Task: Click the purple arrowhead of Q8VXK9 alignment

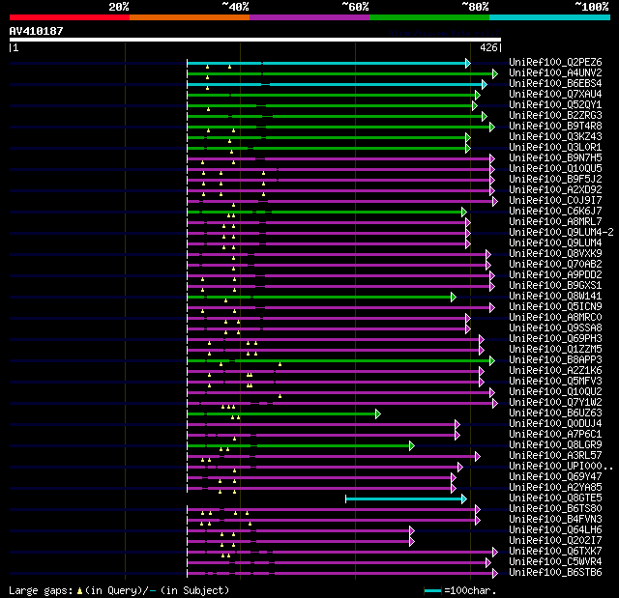Action: point(487,255)
